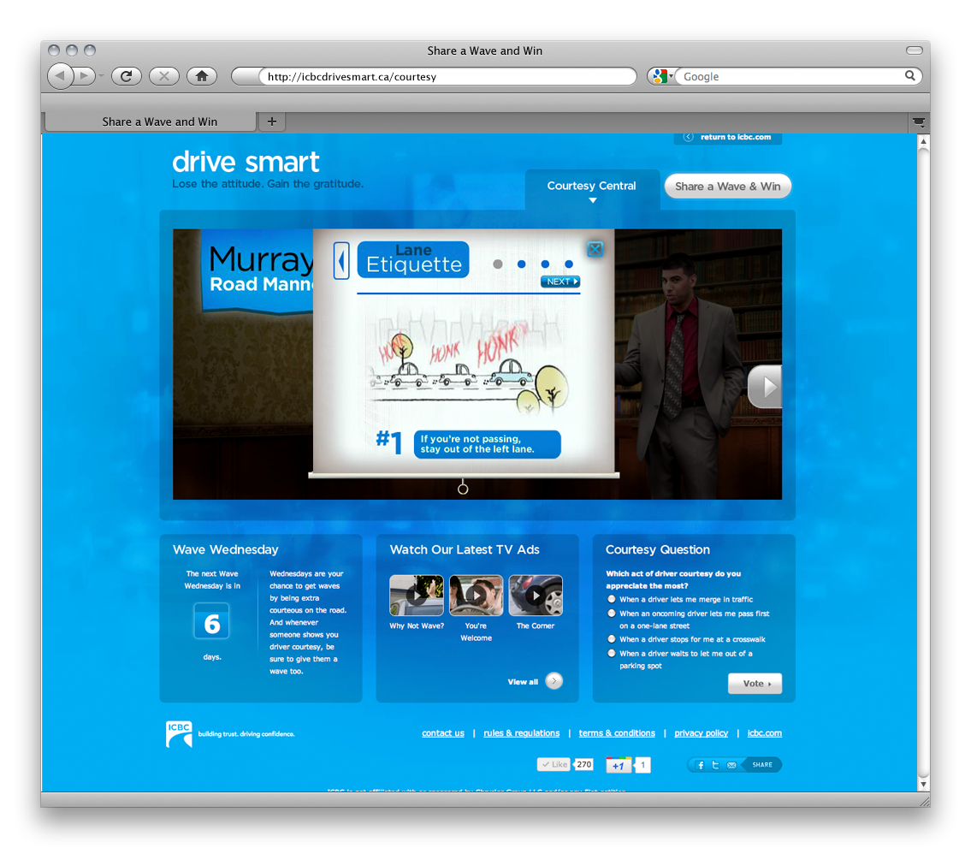Open the 'contact us' footer link

click(x=443, y=733)
